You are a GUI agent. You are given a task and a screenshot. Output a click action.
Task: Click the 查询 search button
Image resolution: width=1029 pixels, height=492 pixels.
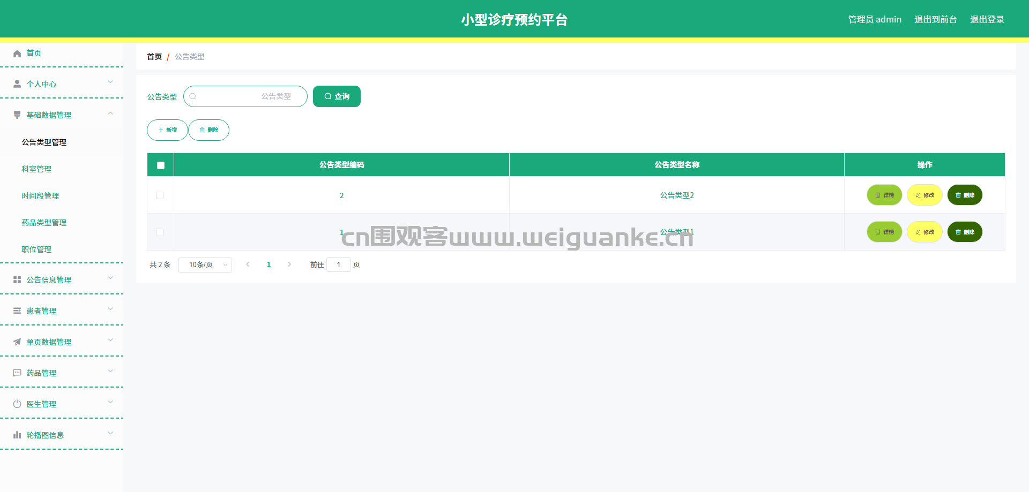pos(337,96)
